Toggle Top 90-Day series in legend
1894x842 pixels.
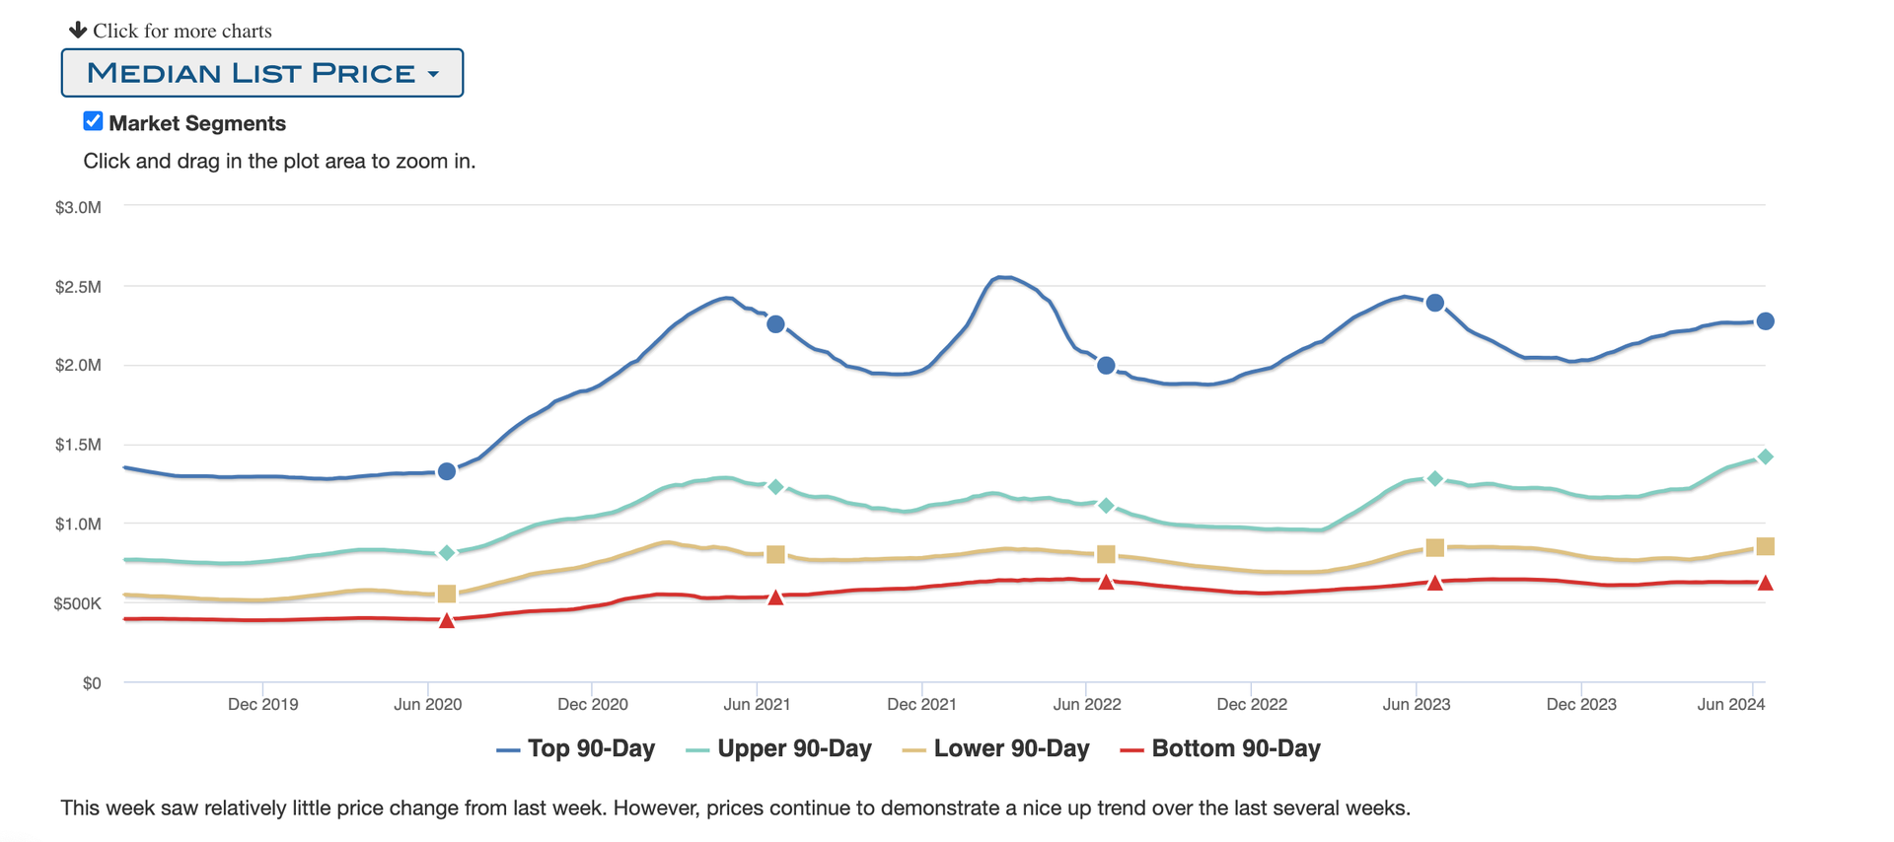pos(576,749)
